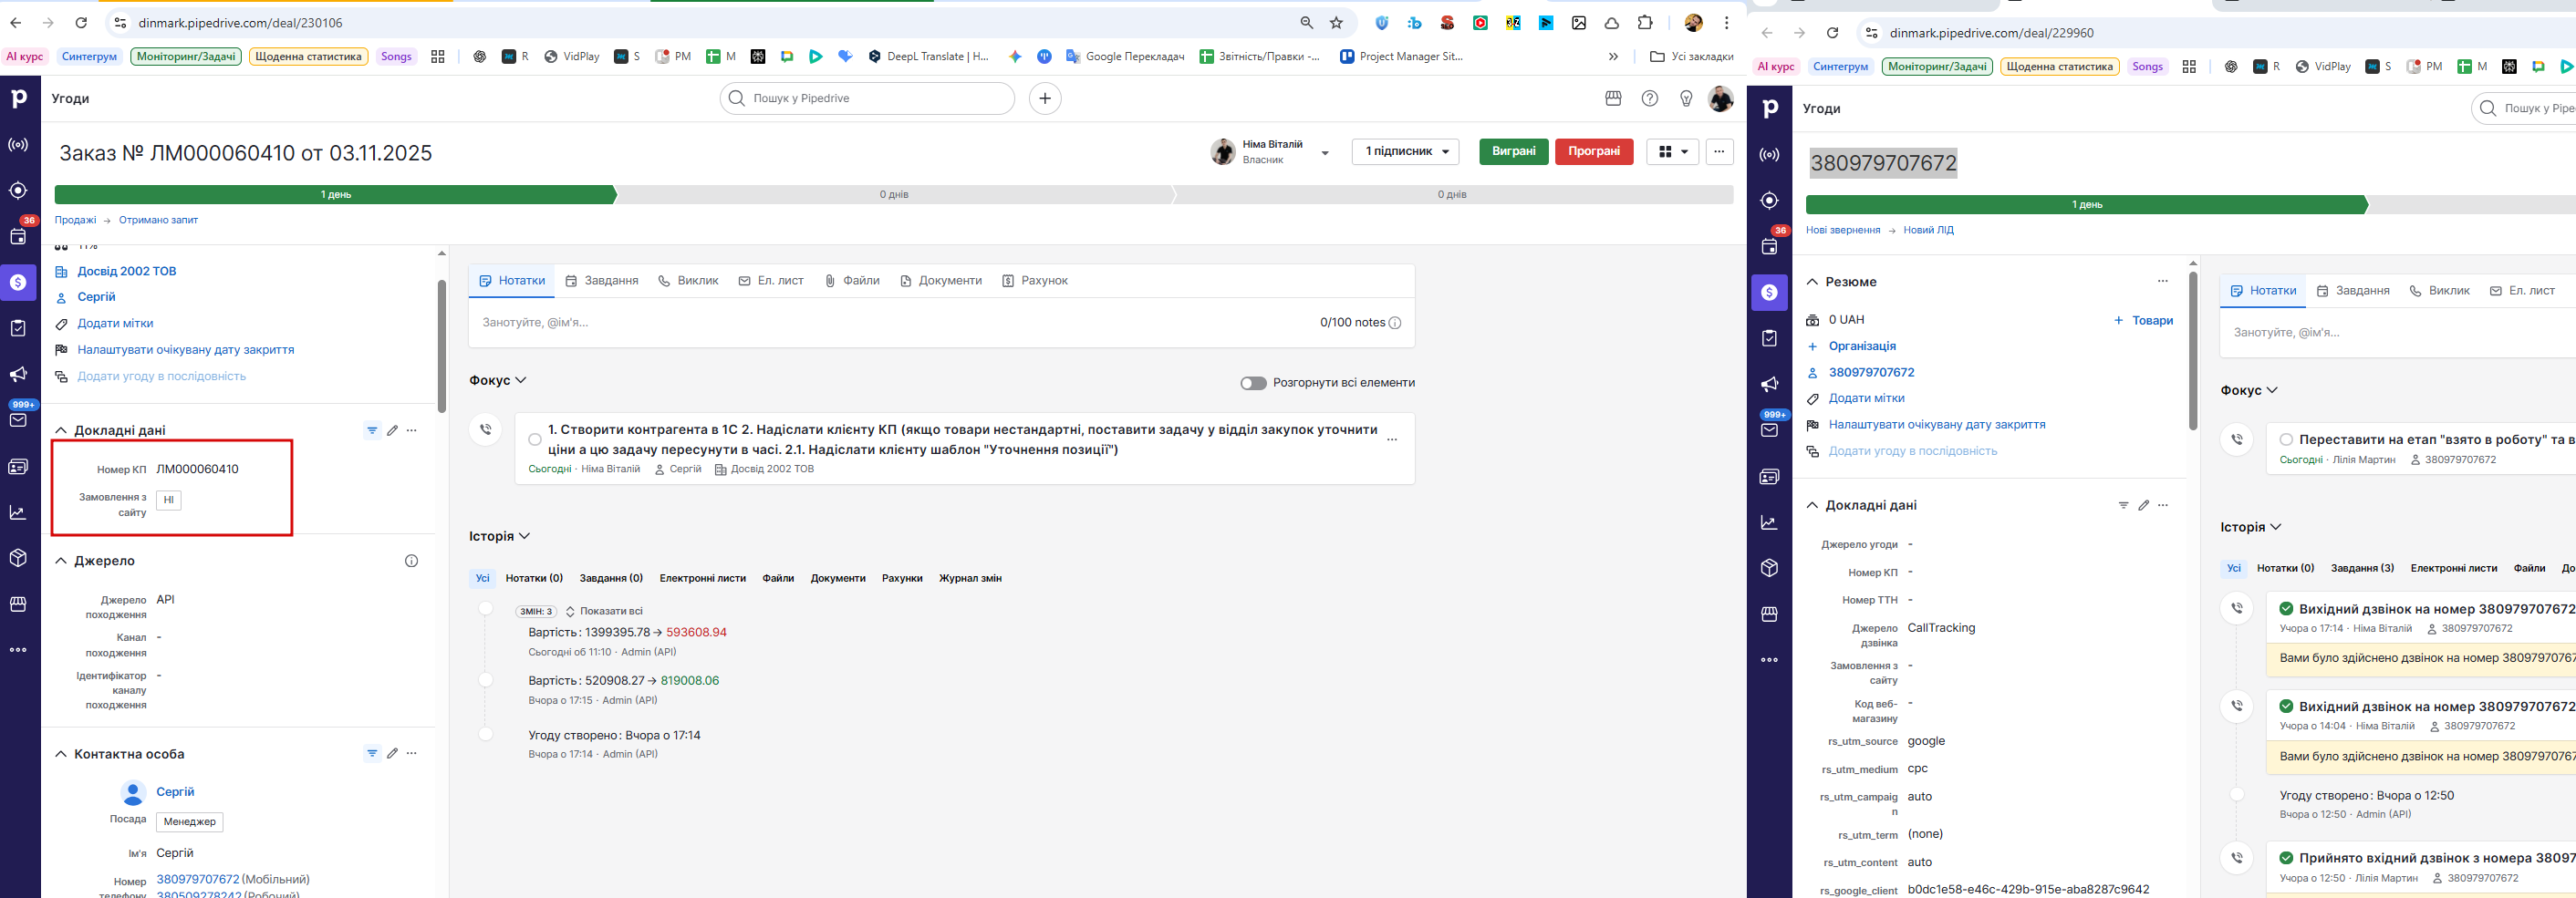Reload the left browser window page
The height and width of the screenshot is (898, 2576).
coord(81,22)
